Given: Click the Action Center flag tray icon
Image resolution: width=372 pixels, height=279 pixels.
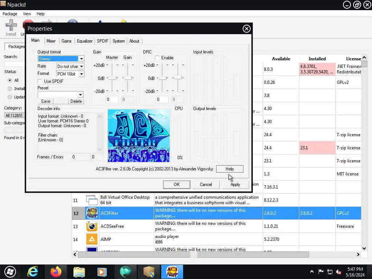Looking at the screenshot, I should [321, 272].
